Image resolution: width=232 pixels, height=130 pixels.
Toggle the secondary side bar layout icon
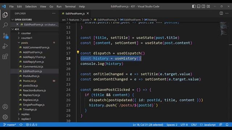click(203, 6)
